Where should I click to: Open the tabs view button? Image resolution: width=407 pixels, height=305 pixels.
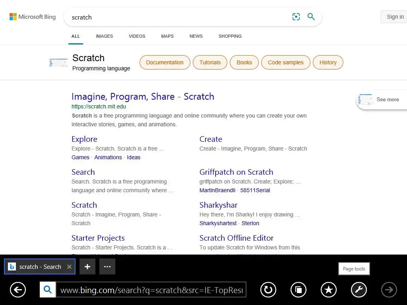point(298,290)
